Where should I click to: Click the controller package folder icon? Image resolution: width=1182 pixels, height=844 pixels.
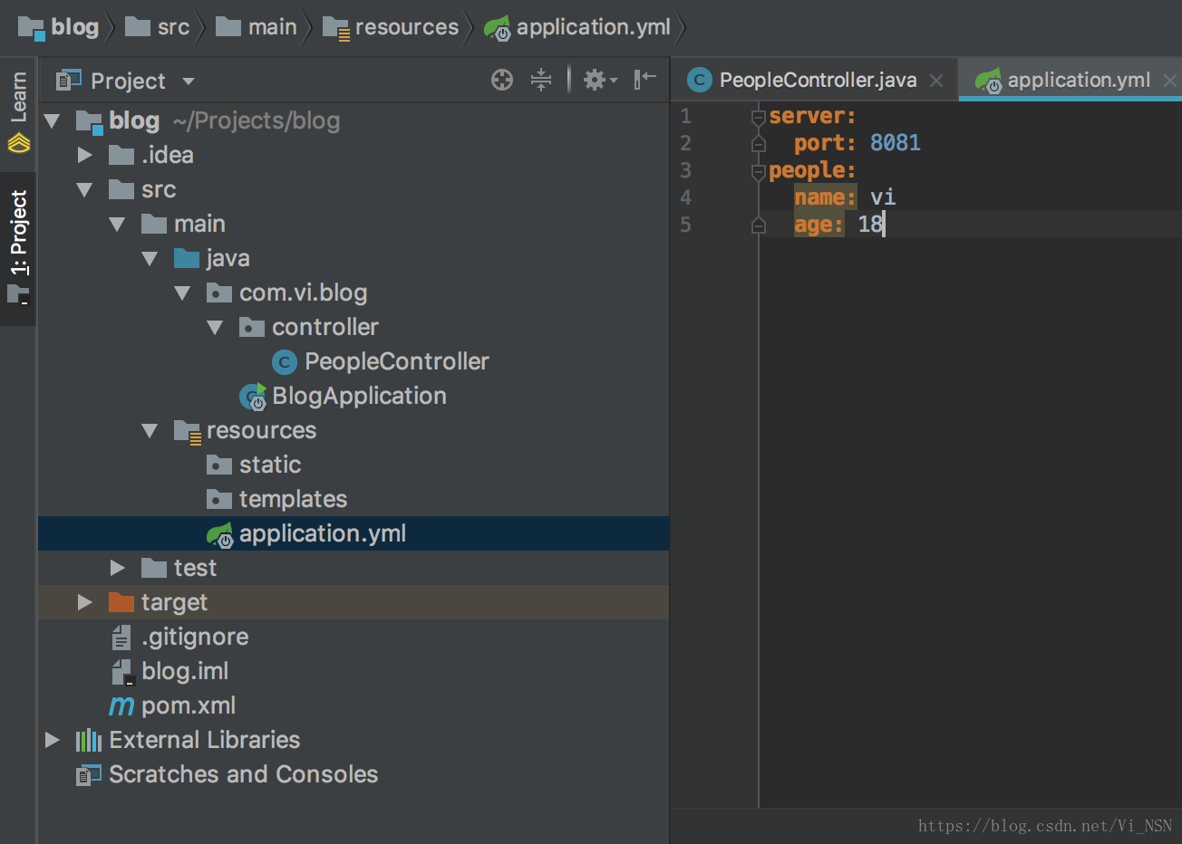(x=251, y=328)
